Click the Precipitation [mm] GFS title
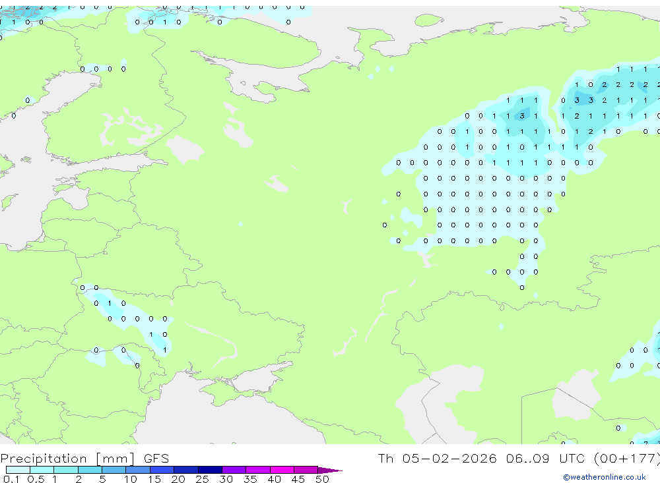660x483 pixels. point(84,458)
